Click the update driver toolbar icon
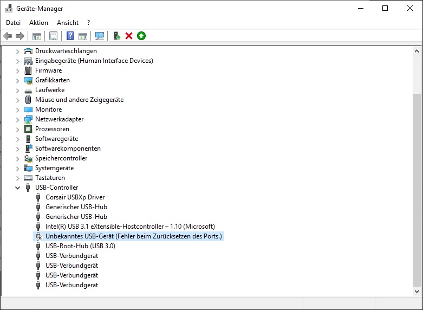423x310 pixels. pyautogui.click(x=117, y=36)
